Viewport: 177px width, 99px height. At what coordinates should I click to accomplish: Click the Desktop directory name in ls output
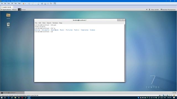click(37, 30)
